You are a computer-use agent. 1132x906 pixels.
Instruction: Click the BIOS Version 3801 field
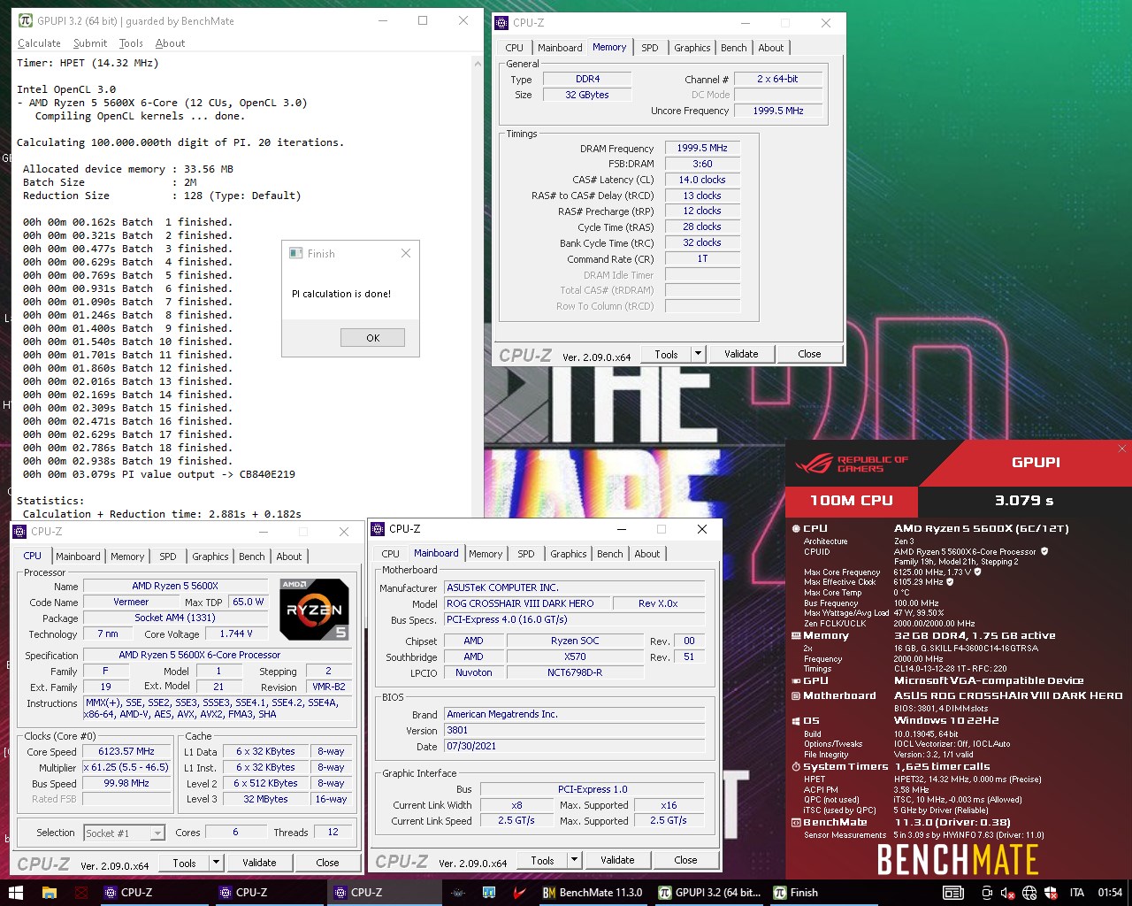tap(575, 730)
